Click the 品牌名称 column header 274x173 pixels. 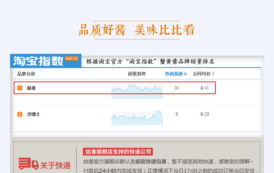(26, 74)
